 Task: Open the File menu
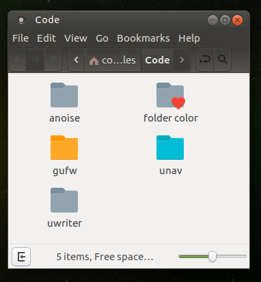(20, 38)
